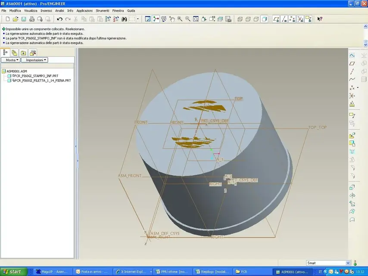The width and height of the screenshot is (368, 276).
Task: Click the Print icon
Action: click(32, 19)
